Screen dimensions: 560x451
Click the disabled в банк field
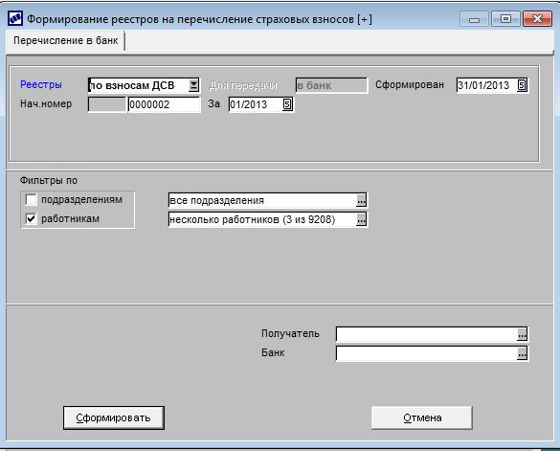331,85
